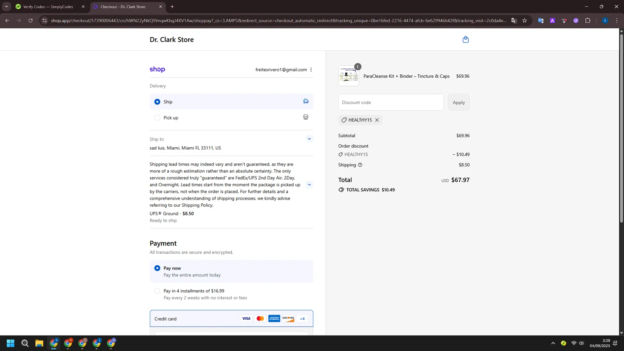The height and width of the screenshot is (351, 624).
Task: Click the Discount code input field
Action: tap(391, 102)
